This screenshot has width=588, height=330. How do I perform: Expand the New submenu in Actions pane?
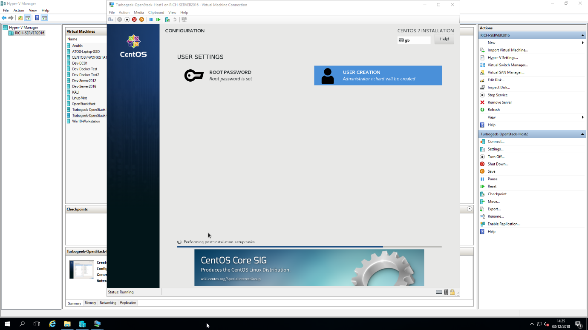click(582, 43)
